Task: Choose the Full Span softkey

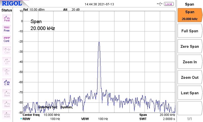Action: 190,31
